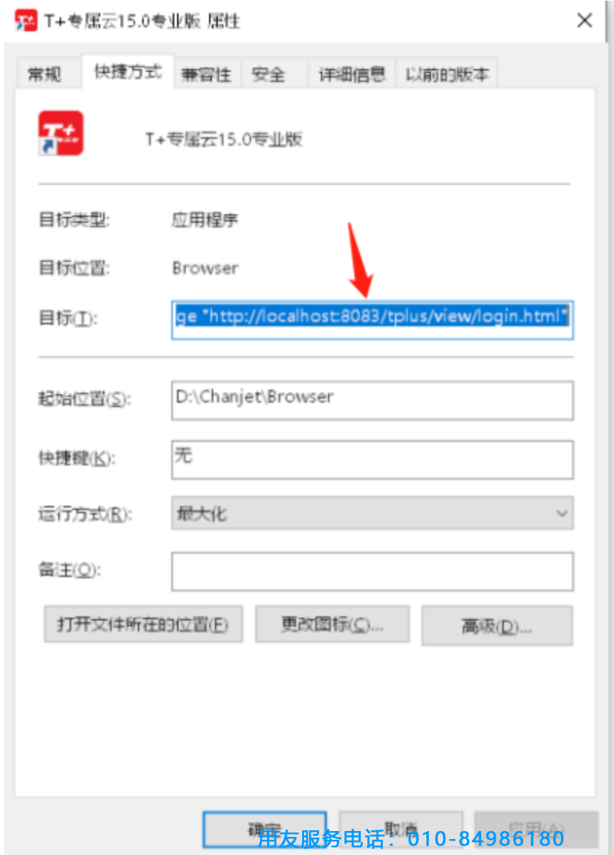The image size is (614, 855).
Task: Click the dropdown arrow of 运行方式
Action: (562, 513)
